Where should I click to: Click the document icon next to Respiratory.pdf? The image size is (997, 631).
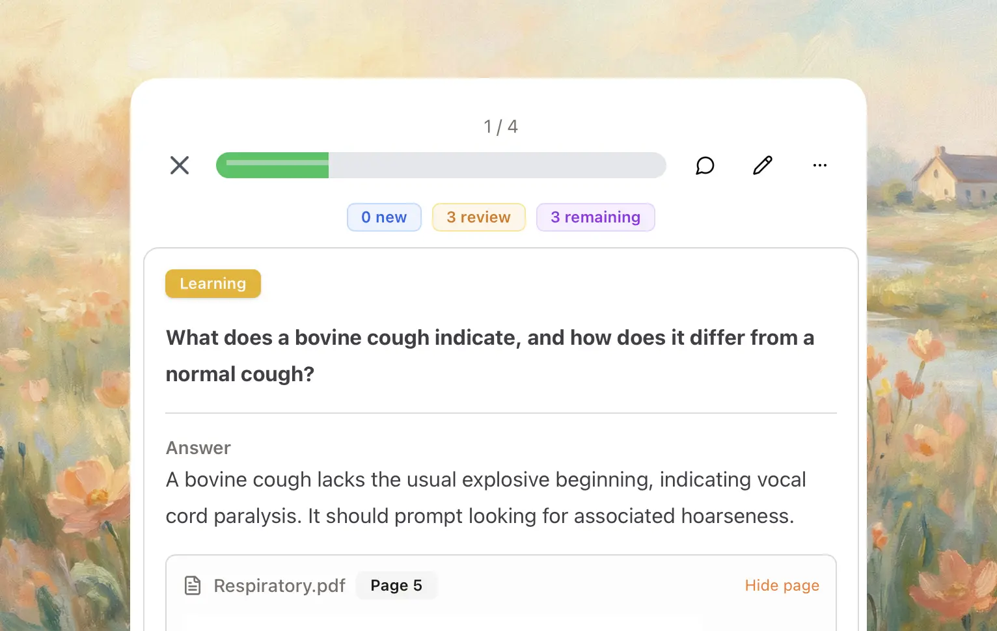point(192,585)
